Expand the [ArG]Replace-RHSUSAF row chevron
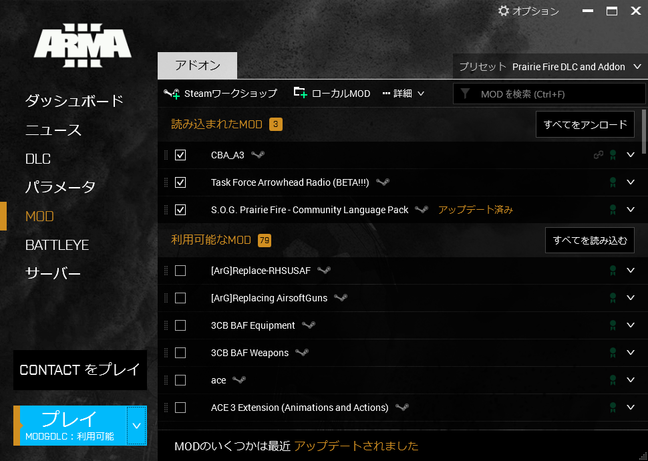648x461 pixels. pyautogui.click(x=630, y=270)
